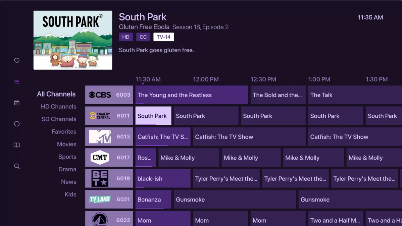
Task: Open the South Park episode thumbnail
Action: coord(72,40)
